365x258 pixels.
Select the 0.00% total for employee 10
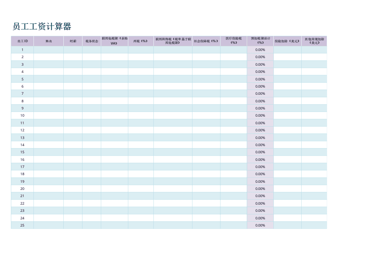pyautogui.click(x=260, y=115)
